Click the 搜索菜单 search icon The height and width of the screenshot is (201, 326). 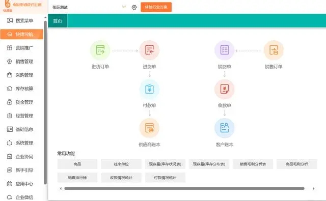[10, 20]
